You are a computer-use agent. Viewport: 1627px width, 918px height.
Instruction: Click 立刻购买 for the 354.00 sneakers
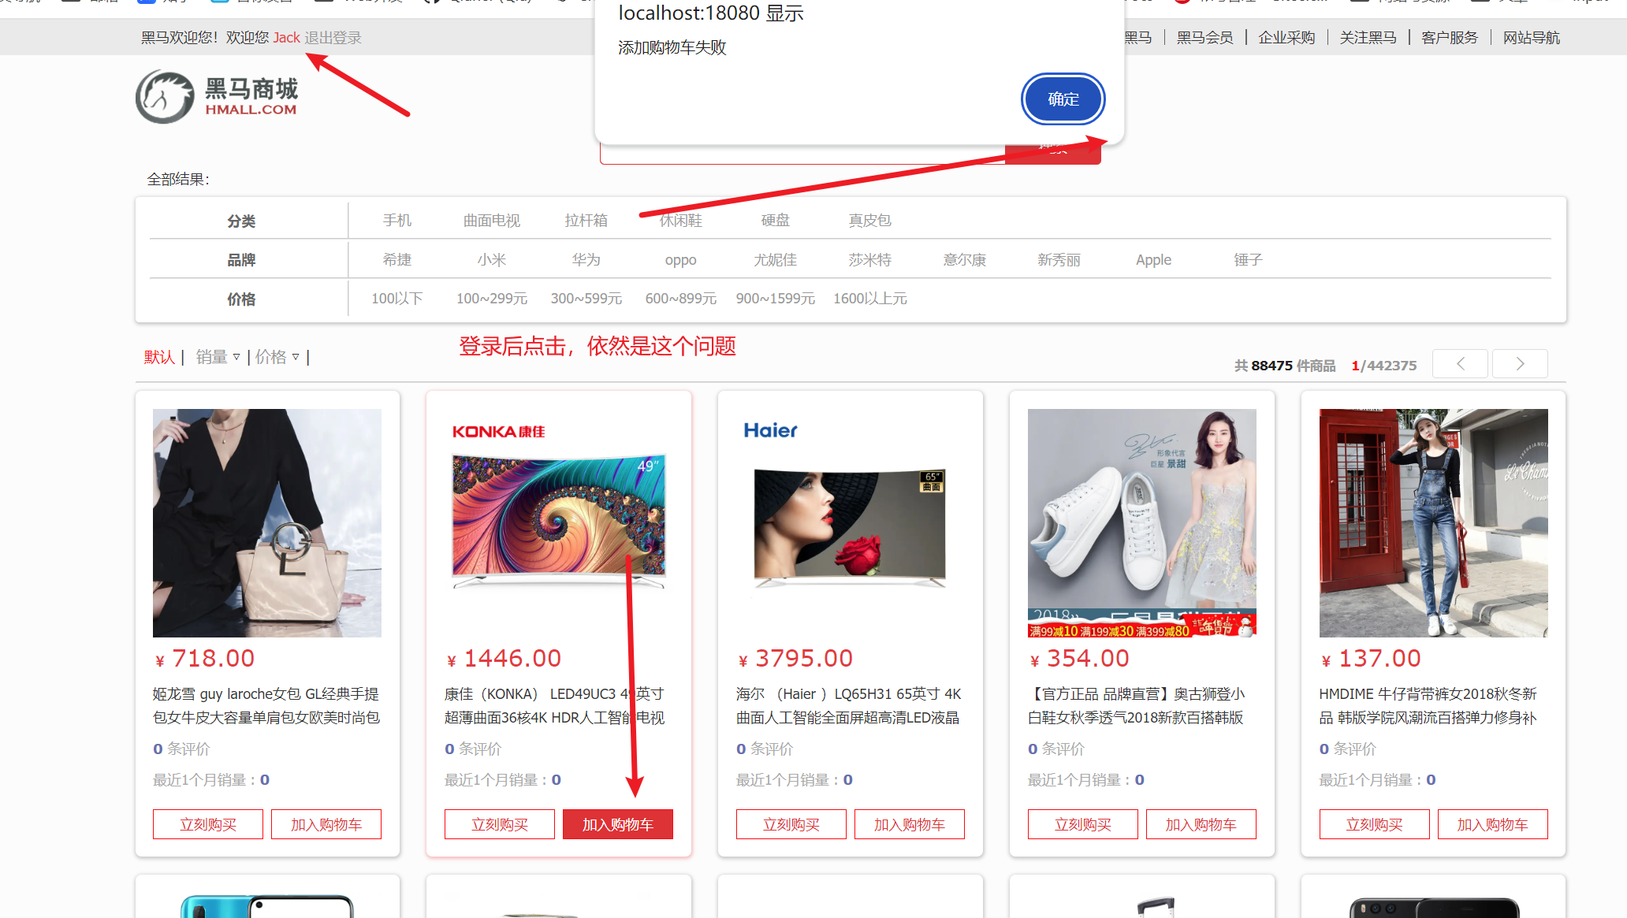tap(1083, 824)
